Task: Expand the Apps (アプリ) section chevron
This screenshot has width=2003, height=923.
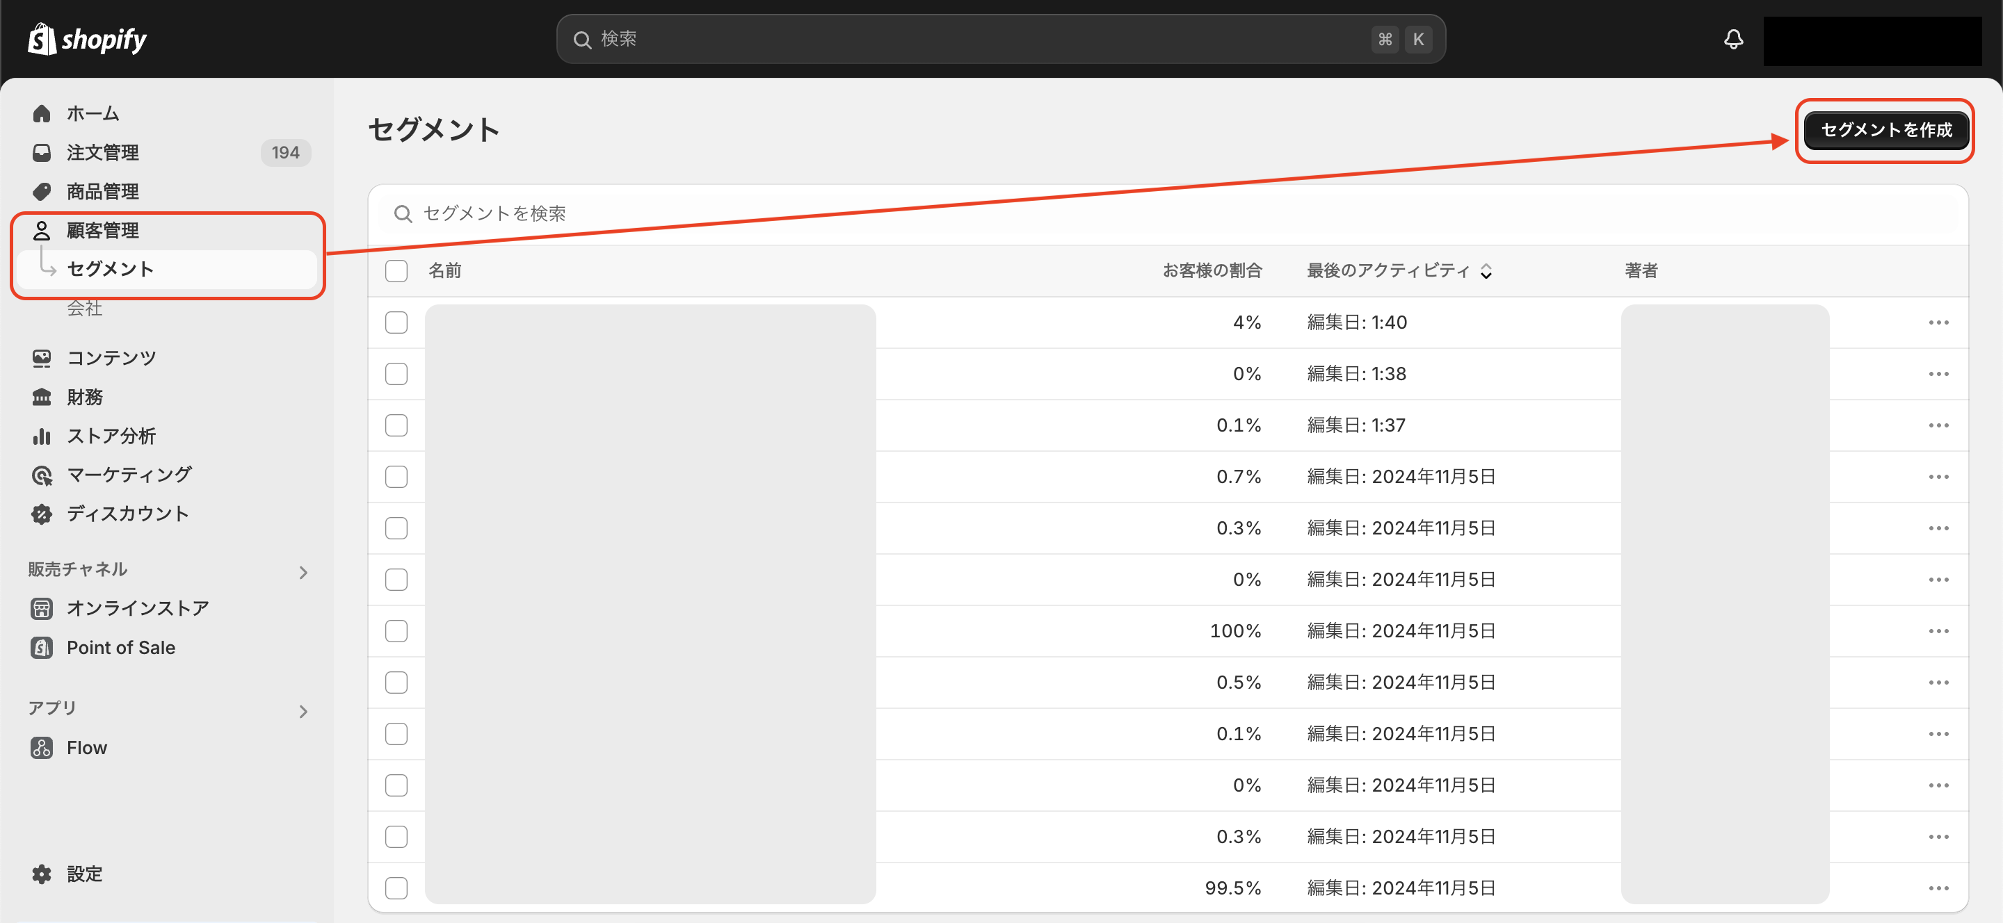Action: point(303,712)
